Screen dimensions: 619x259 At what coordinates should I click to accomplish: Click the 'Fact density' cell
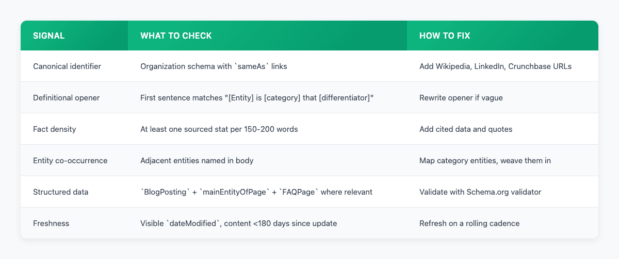point(74,129)
